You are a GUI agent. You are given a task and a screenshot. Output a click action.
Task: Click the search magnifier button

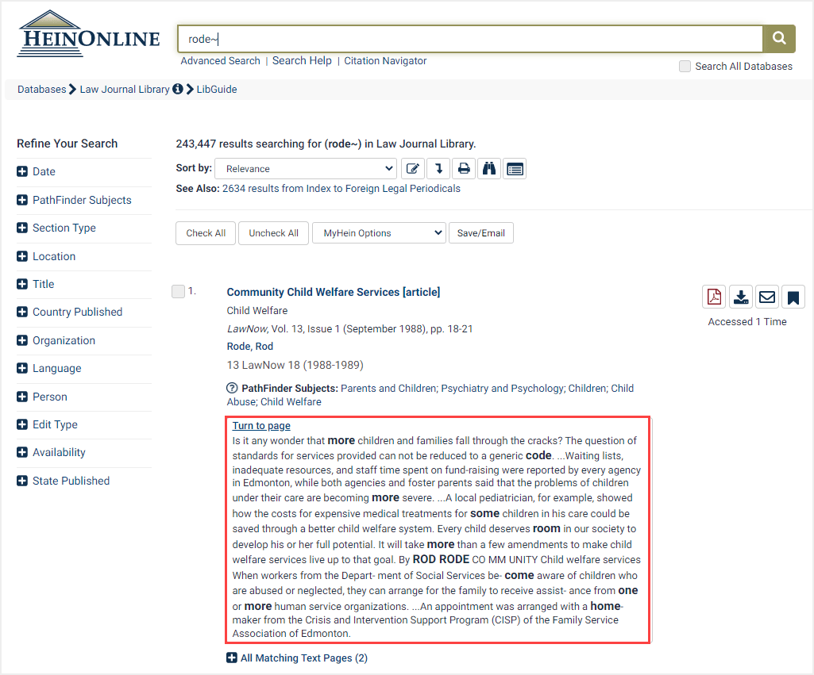point(779,38)
